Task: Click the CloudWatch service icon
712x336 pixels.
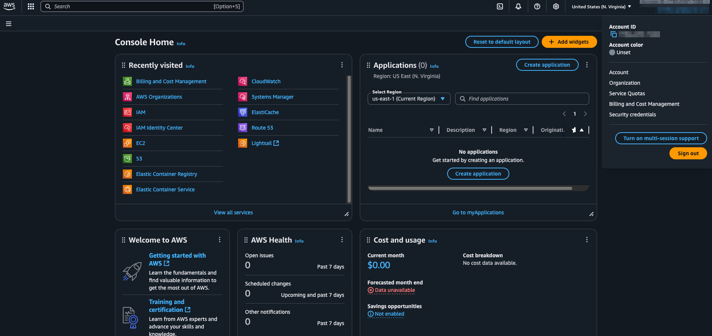Action: pyautogui.click(x=243, y=81)
